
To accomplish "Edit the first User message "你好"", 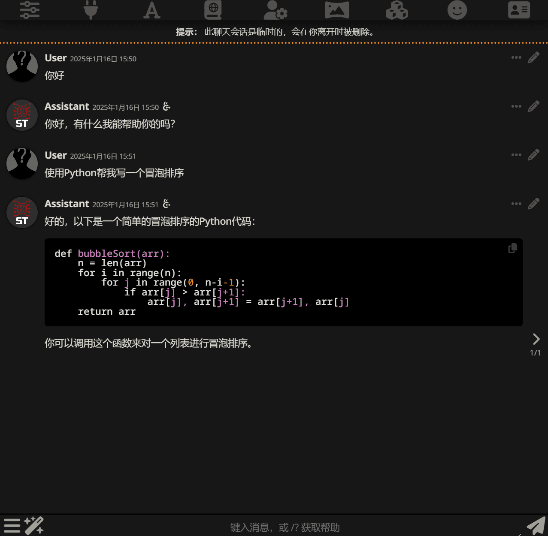I will pyautogui.click(x=533, y=57).
